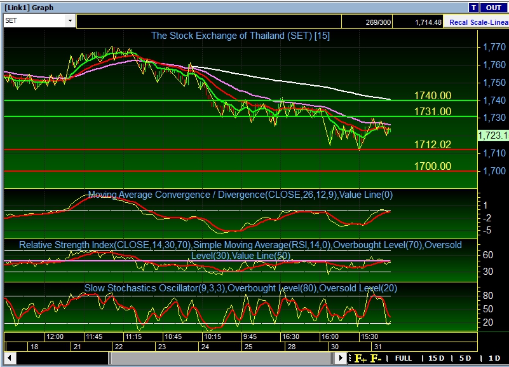Click date marker 25 on timeline
Screen dimensions: 509x367
click(x=248, y=347)
